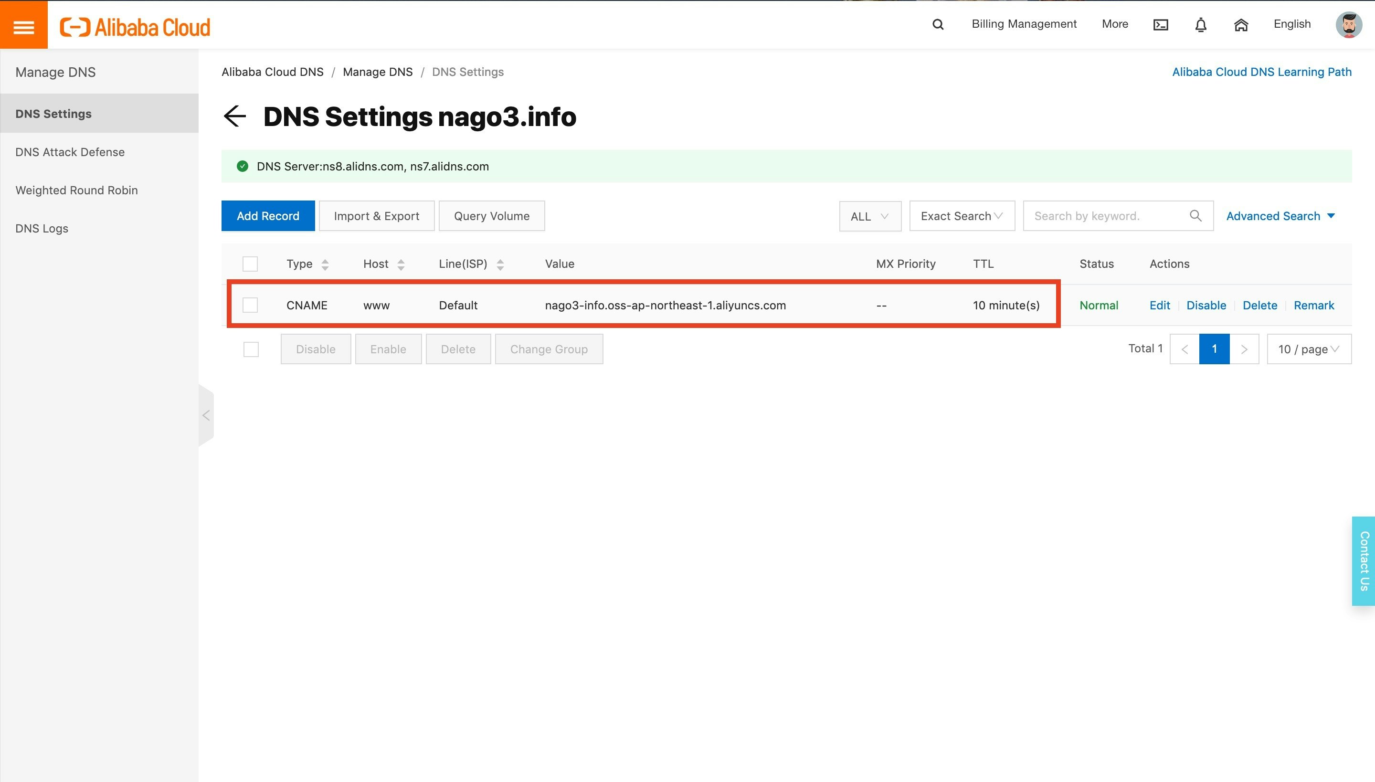The height and width of the screenshot is (782, 1375).
Task: Open DNS Settings in sidebar
Action: [99, 113]
